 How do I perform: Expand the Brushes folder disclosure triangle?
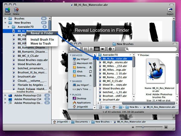coord(5,19)
